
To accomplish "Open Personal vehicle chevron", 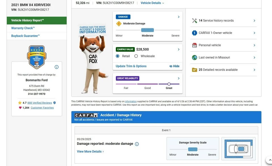I will [254, 45].
